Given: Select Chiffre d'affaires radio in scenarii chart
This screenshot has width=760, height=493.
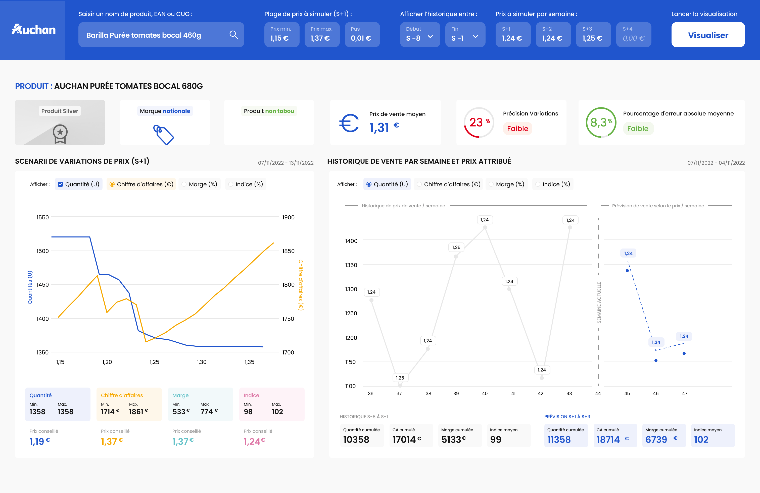Looking at the screenshot, I should pyautogui.click(x=112, y=184).
